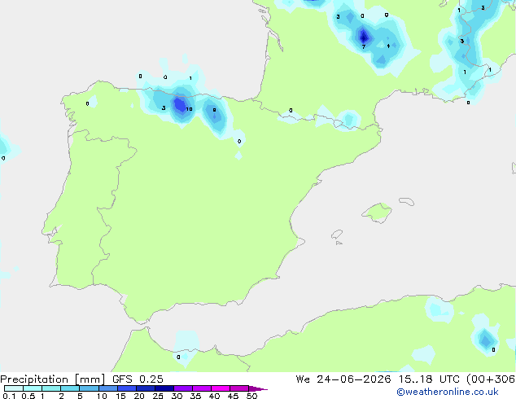Click the purple arrow tip above 50 mm
The width and height of the screenshot is (516, 399).
258,388
